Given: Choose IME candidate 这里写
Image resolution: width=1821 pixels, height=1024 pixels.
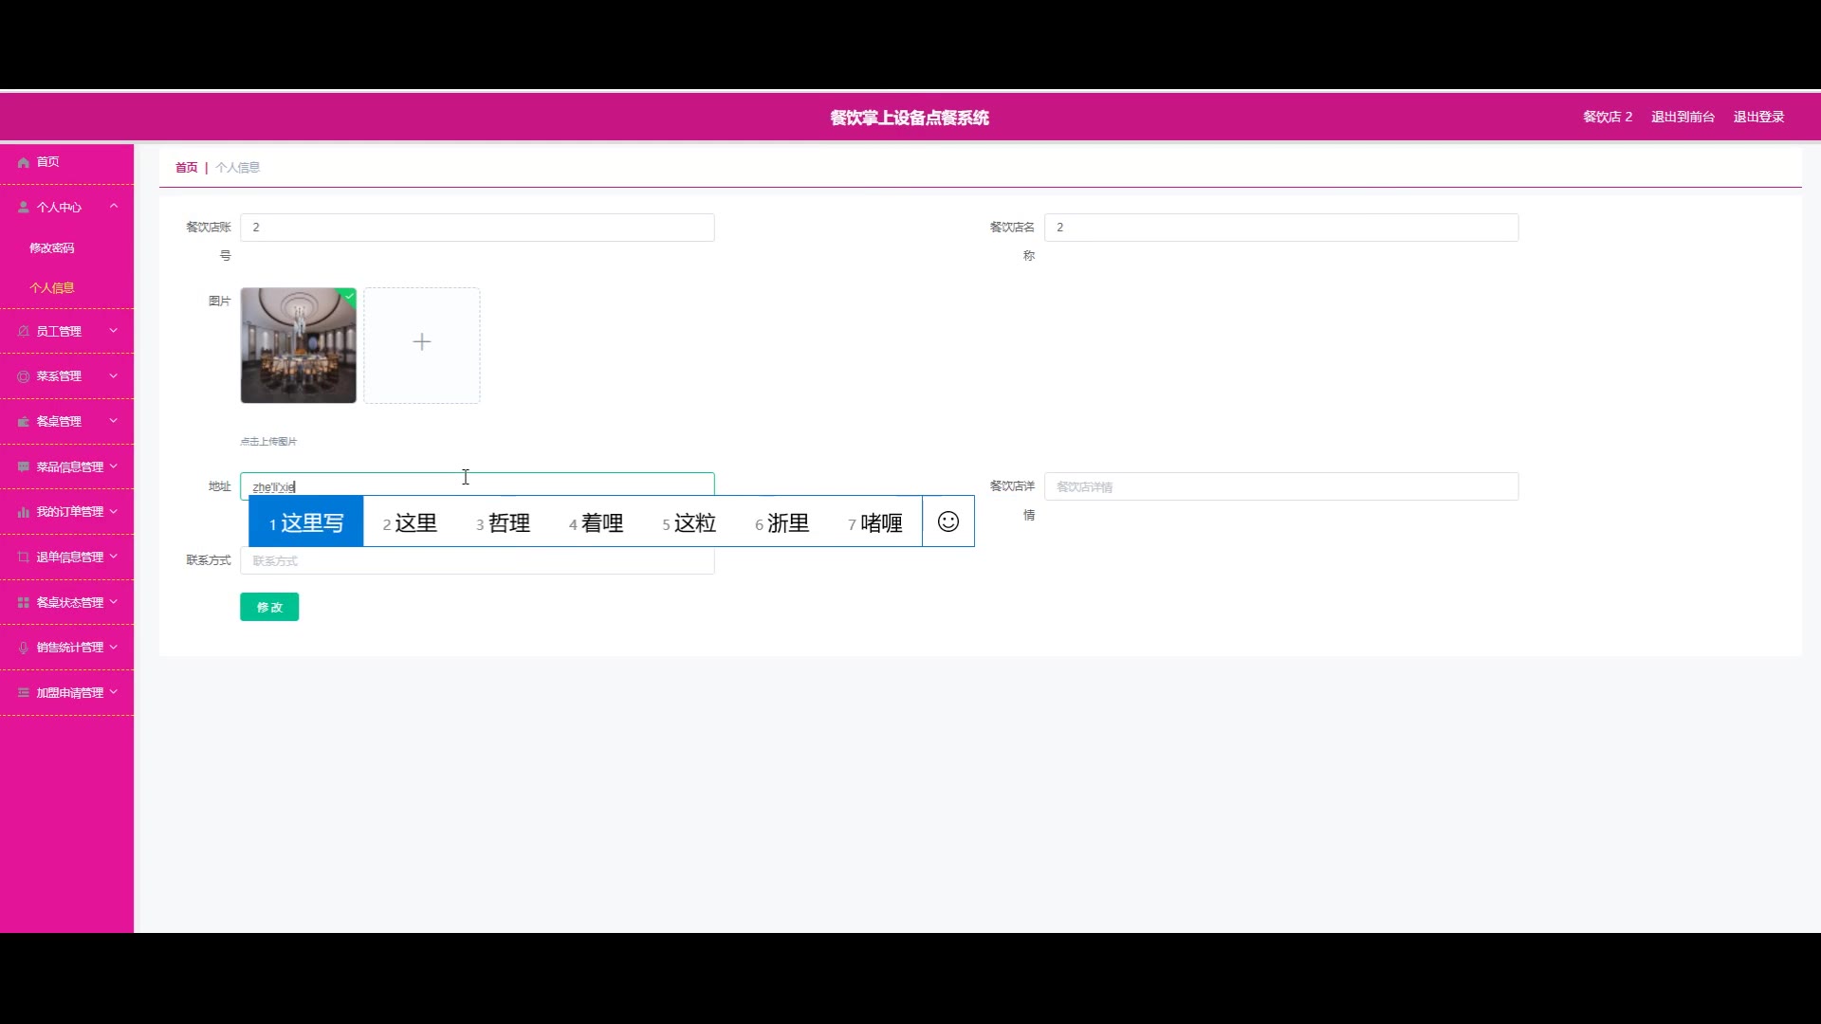Looking at the screenshot, I should 306,522.
